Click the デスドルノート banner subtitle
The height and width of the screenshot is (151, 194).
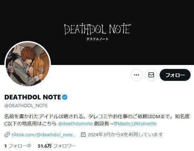click(x=97, y=39)
